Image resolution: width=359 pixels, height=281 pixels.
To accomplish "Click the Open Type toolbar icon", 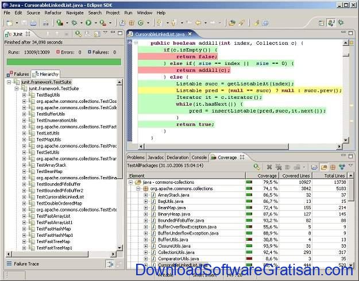I will [232, 22].
